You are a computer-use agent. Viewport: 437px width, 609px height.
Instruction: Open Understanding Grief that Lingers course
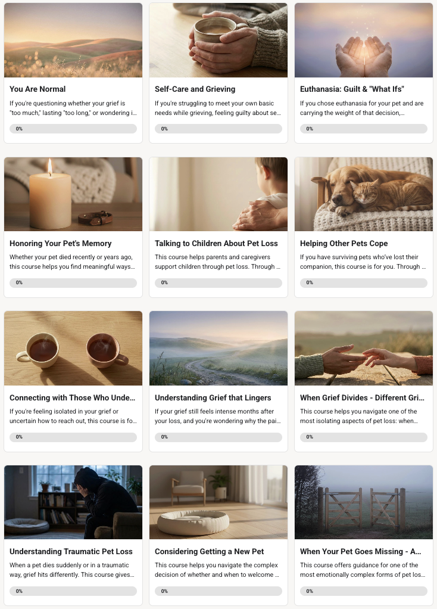coord(213,397)
